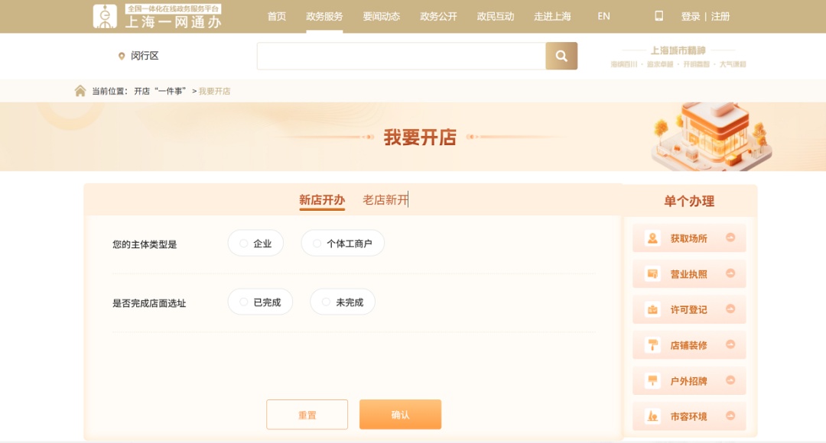Image resolution: width=826 pixels, height=443 pixels.
Task: Choose 已完成 for store site selection
Action: pos(244,302)
